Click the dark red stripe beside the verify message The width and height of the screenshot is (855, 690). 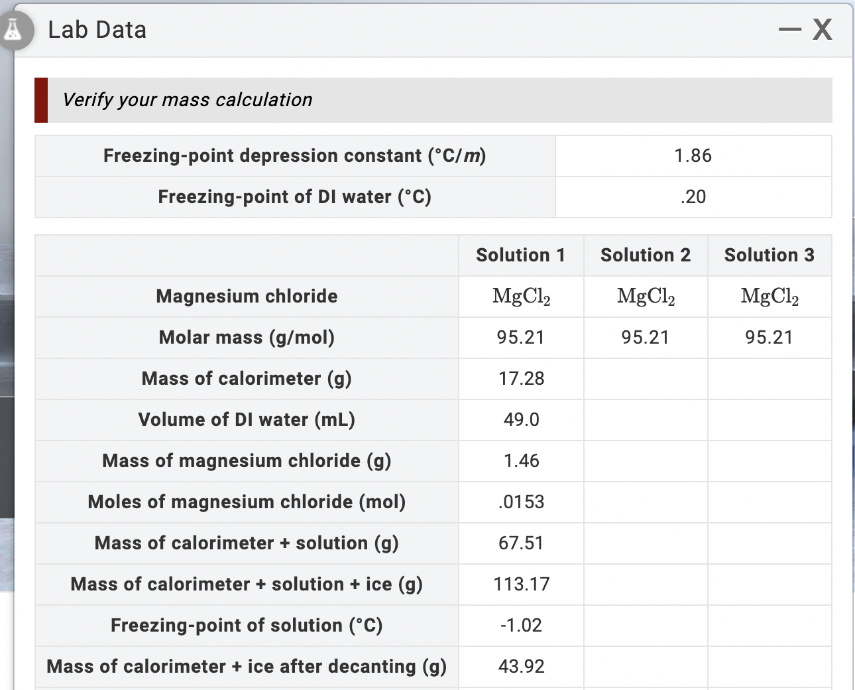pyautogui.click(x=40, y=100)
